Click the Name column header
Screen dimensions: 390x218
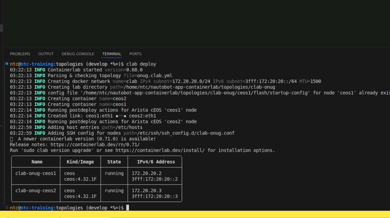coord(37,162)
